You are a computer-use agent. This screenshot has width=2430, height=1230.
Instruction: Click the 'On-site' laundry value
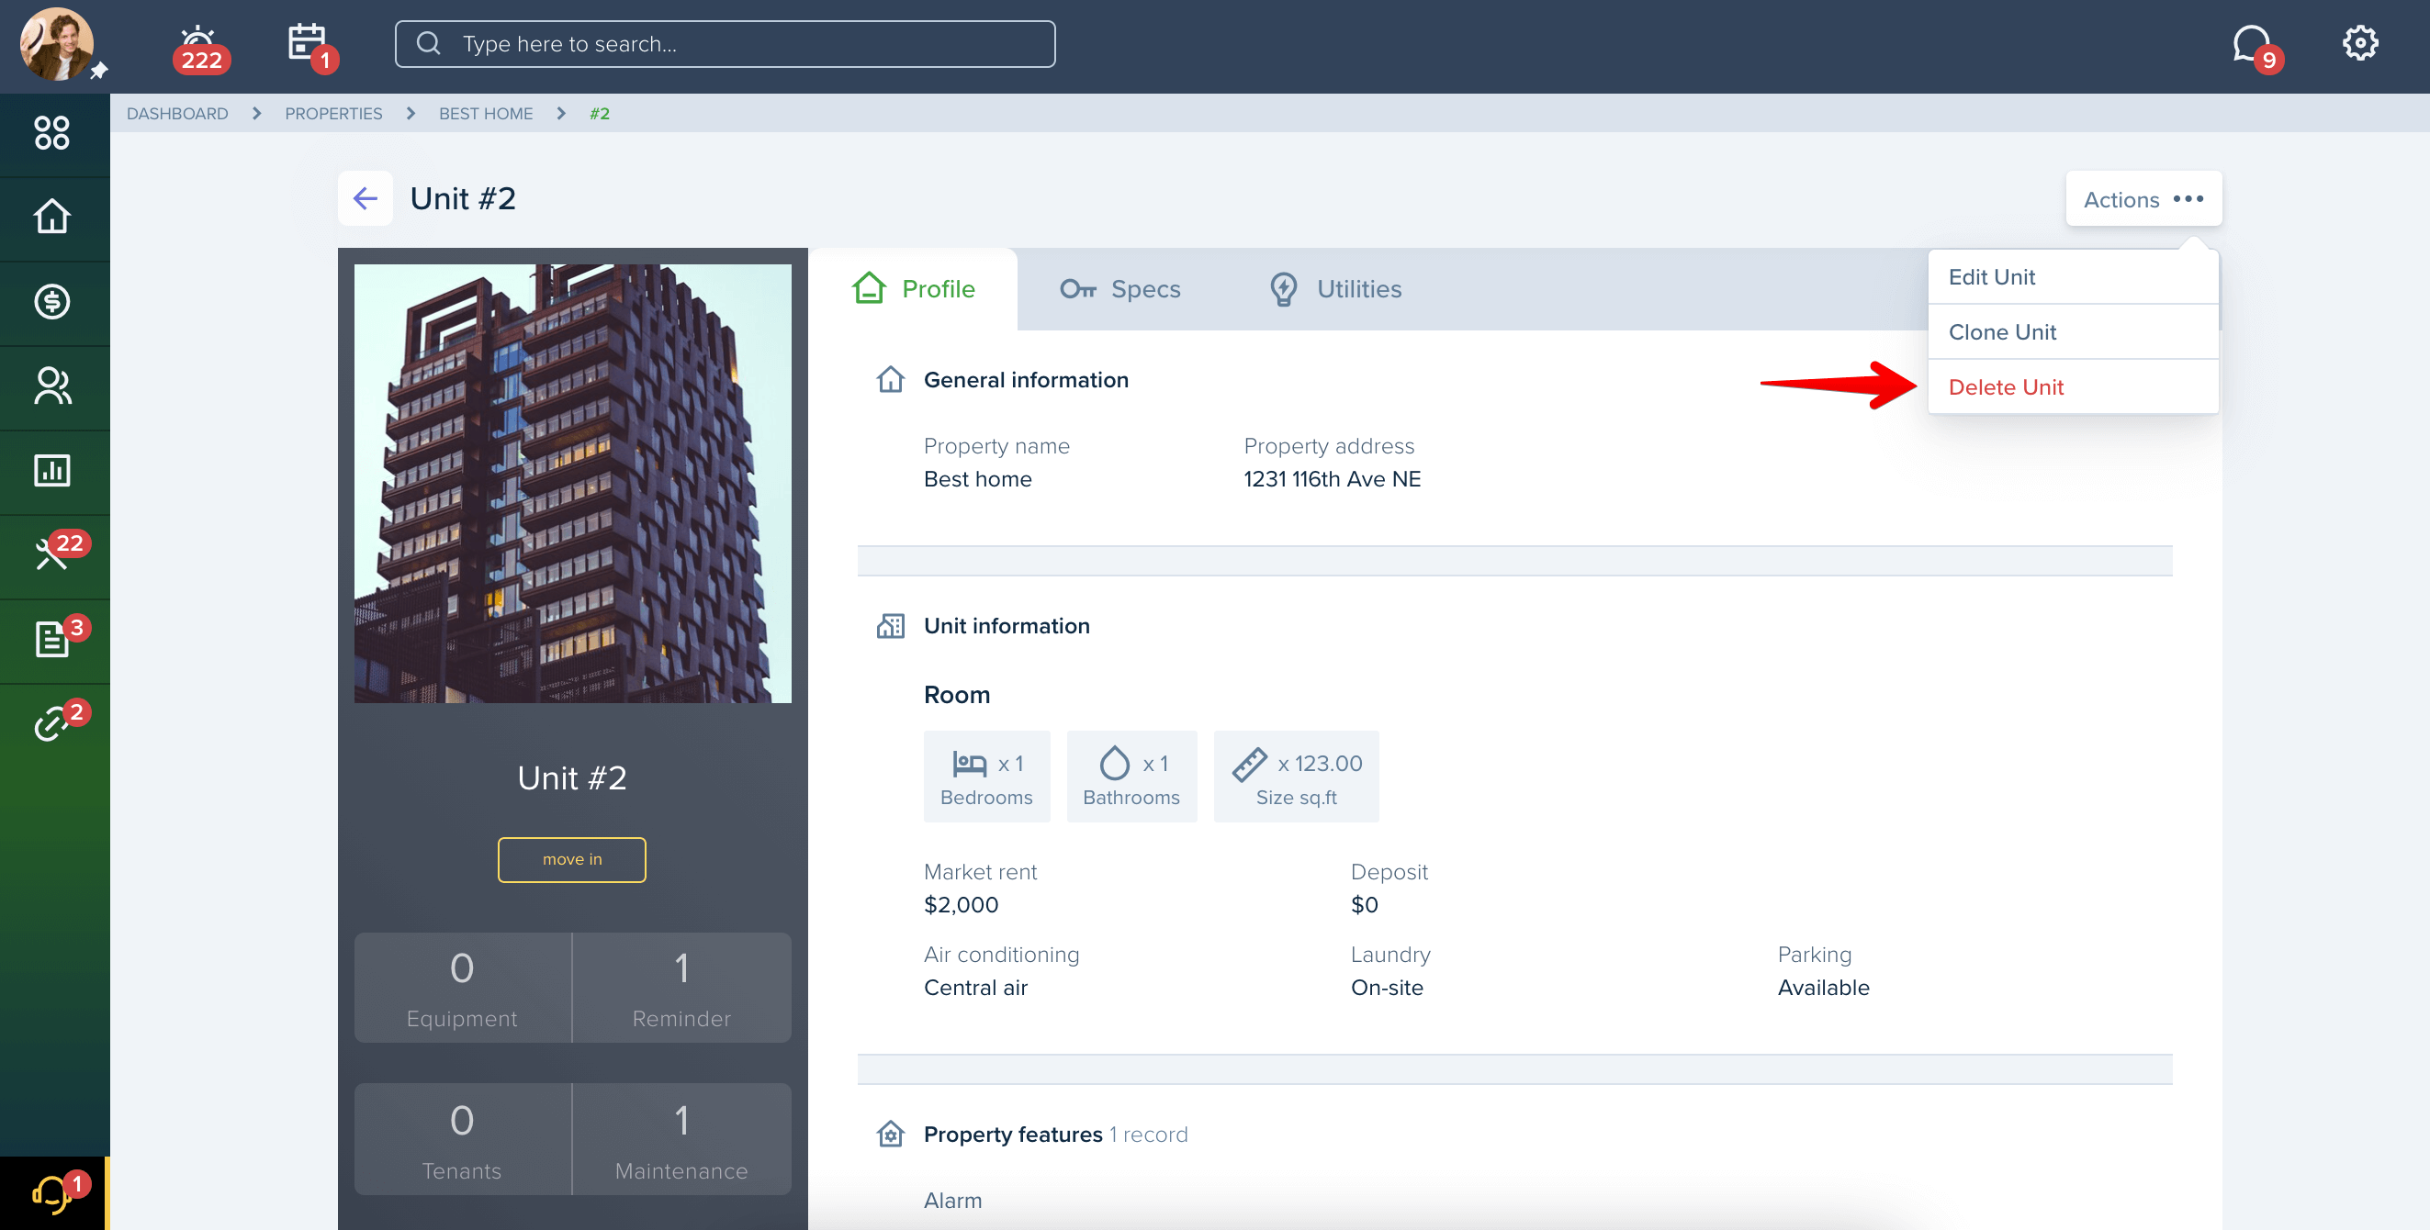click(x=1387, y=988)
